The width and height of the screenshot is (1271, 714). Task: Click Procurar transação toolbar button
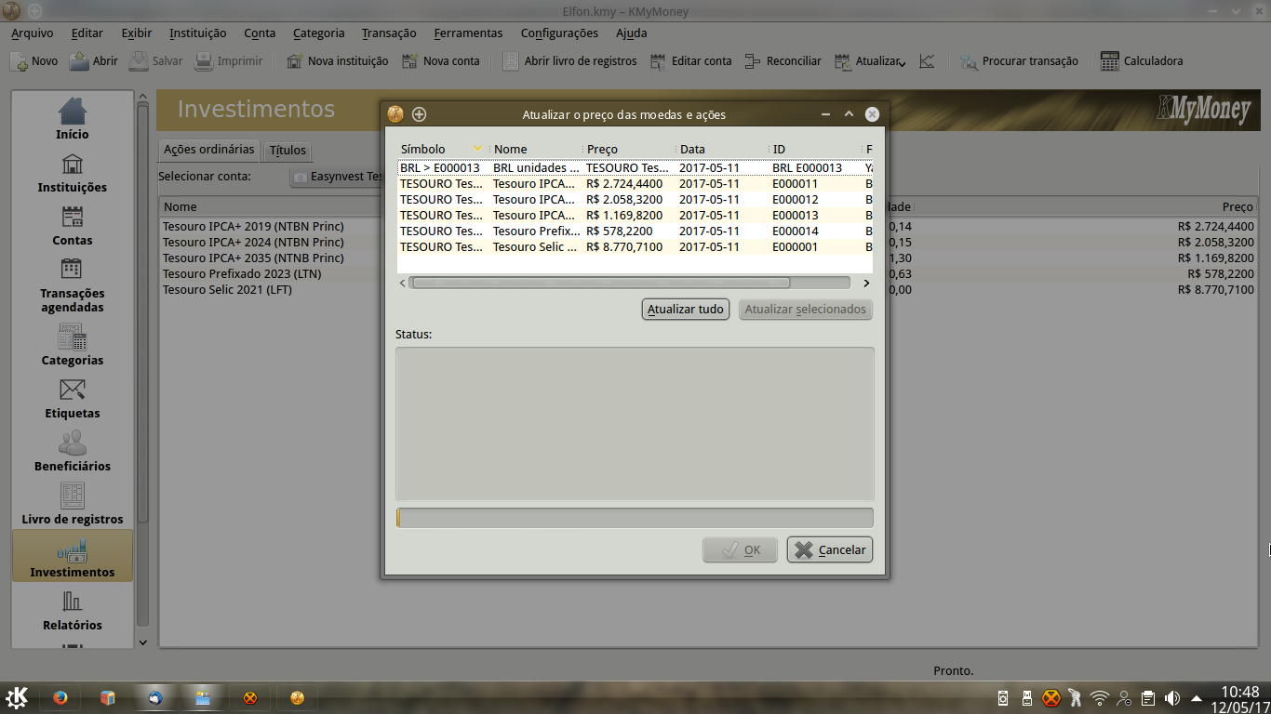pyautogui.click(x=1019, y=61)
